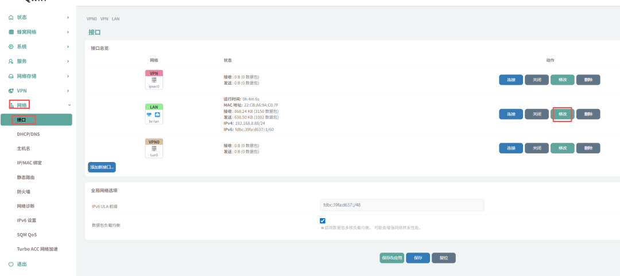This screenshot has width=620, height=276.
Task: Click the 蜂窝网络 sidebar icon
Action: (11, 32)
